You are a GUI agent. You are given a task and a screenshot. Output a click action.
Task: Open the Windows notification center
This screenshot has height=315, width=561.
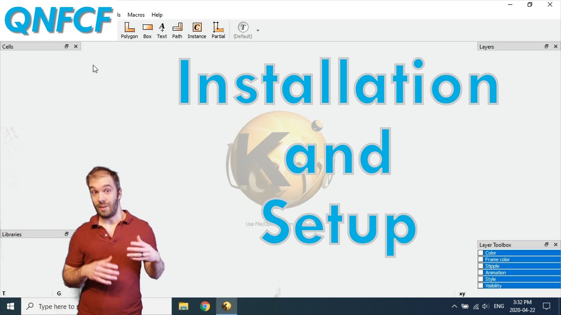click(547, 306)
